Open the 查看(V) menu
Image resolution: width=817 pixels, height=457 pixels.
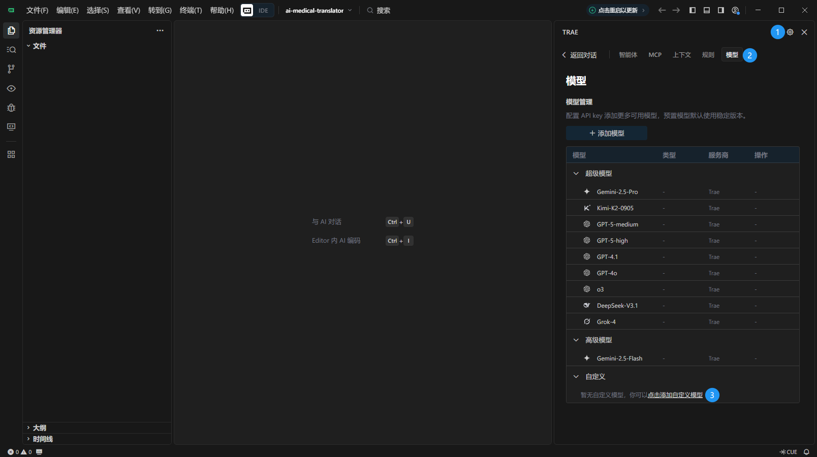129,10
